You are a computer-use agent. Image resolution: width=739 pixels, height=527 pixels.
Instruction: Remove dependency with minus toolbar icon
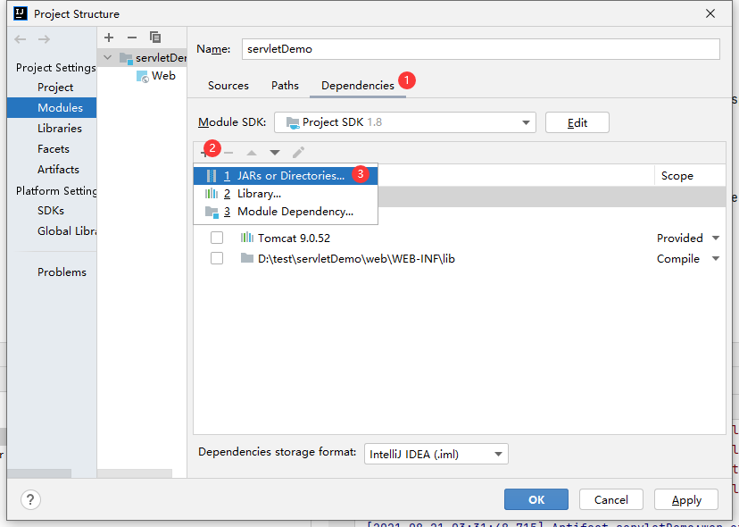coord(228,153)
